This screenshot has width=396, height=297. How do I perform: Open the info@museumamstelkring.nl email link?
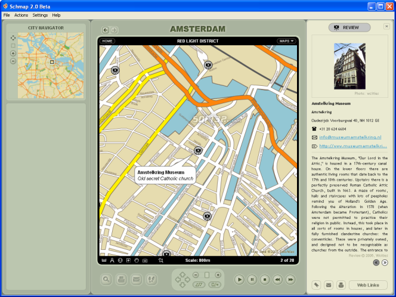350,137
